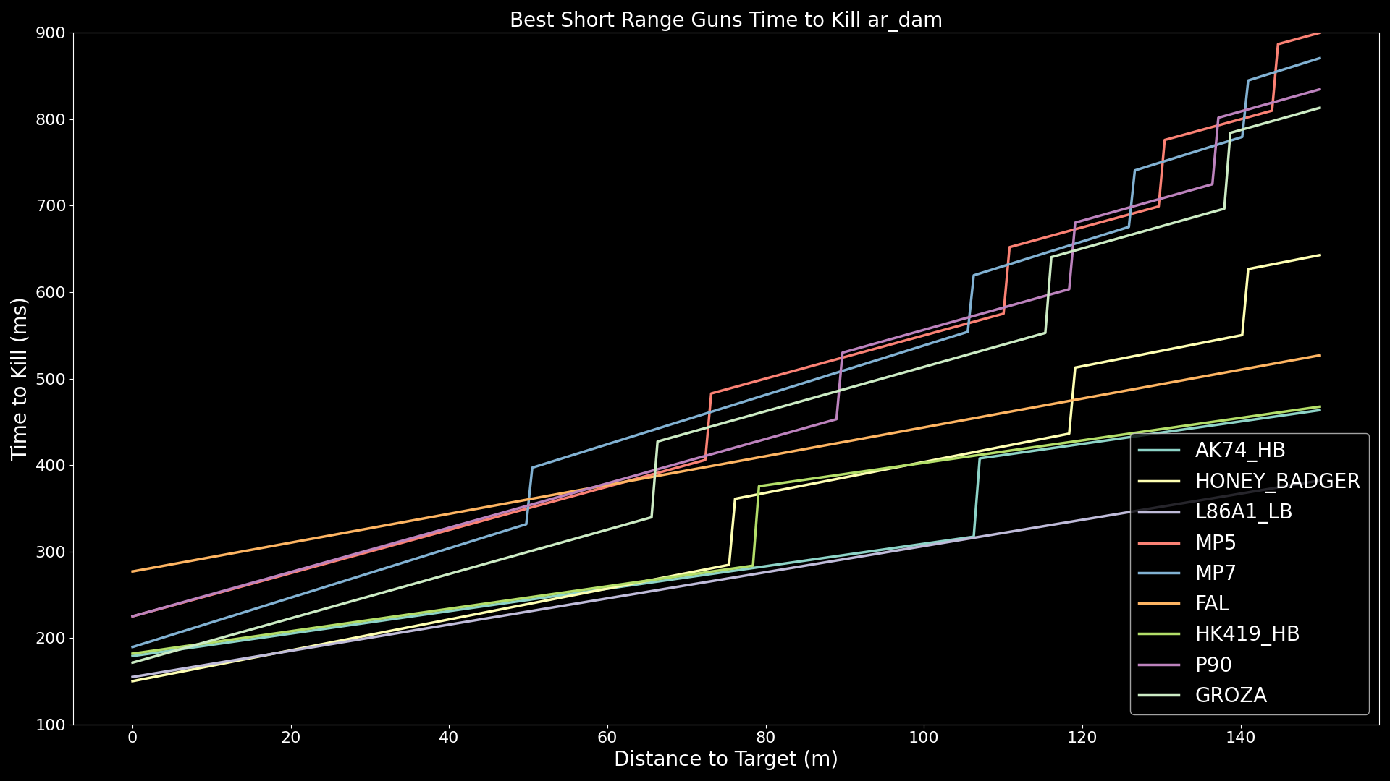Click the FAL legend color line
The width and height of the screenshot is (1390, 781).
pos(1159,603)
